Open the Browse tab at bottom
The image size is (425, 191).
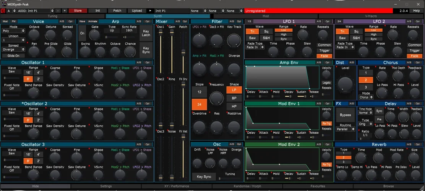(x=388, y=186)
